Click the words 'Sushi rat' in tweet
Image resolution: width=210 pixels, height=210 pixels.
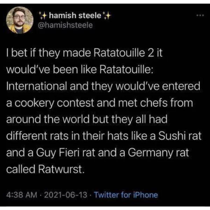pyautogui.click(x=180, y=136)
